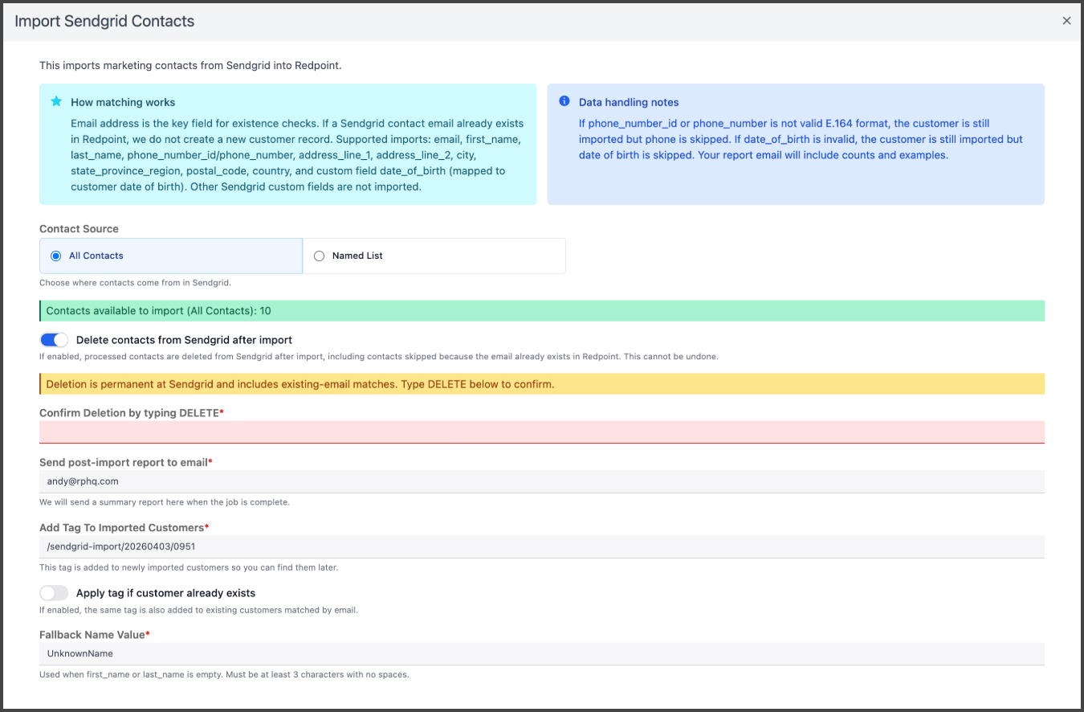
Task: Enable the apply tag to existing customers toggle
Action: tap(54, 593)
